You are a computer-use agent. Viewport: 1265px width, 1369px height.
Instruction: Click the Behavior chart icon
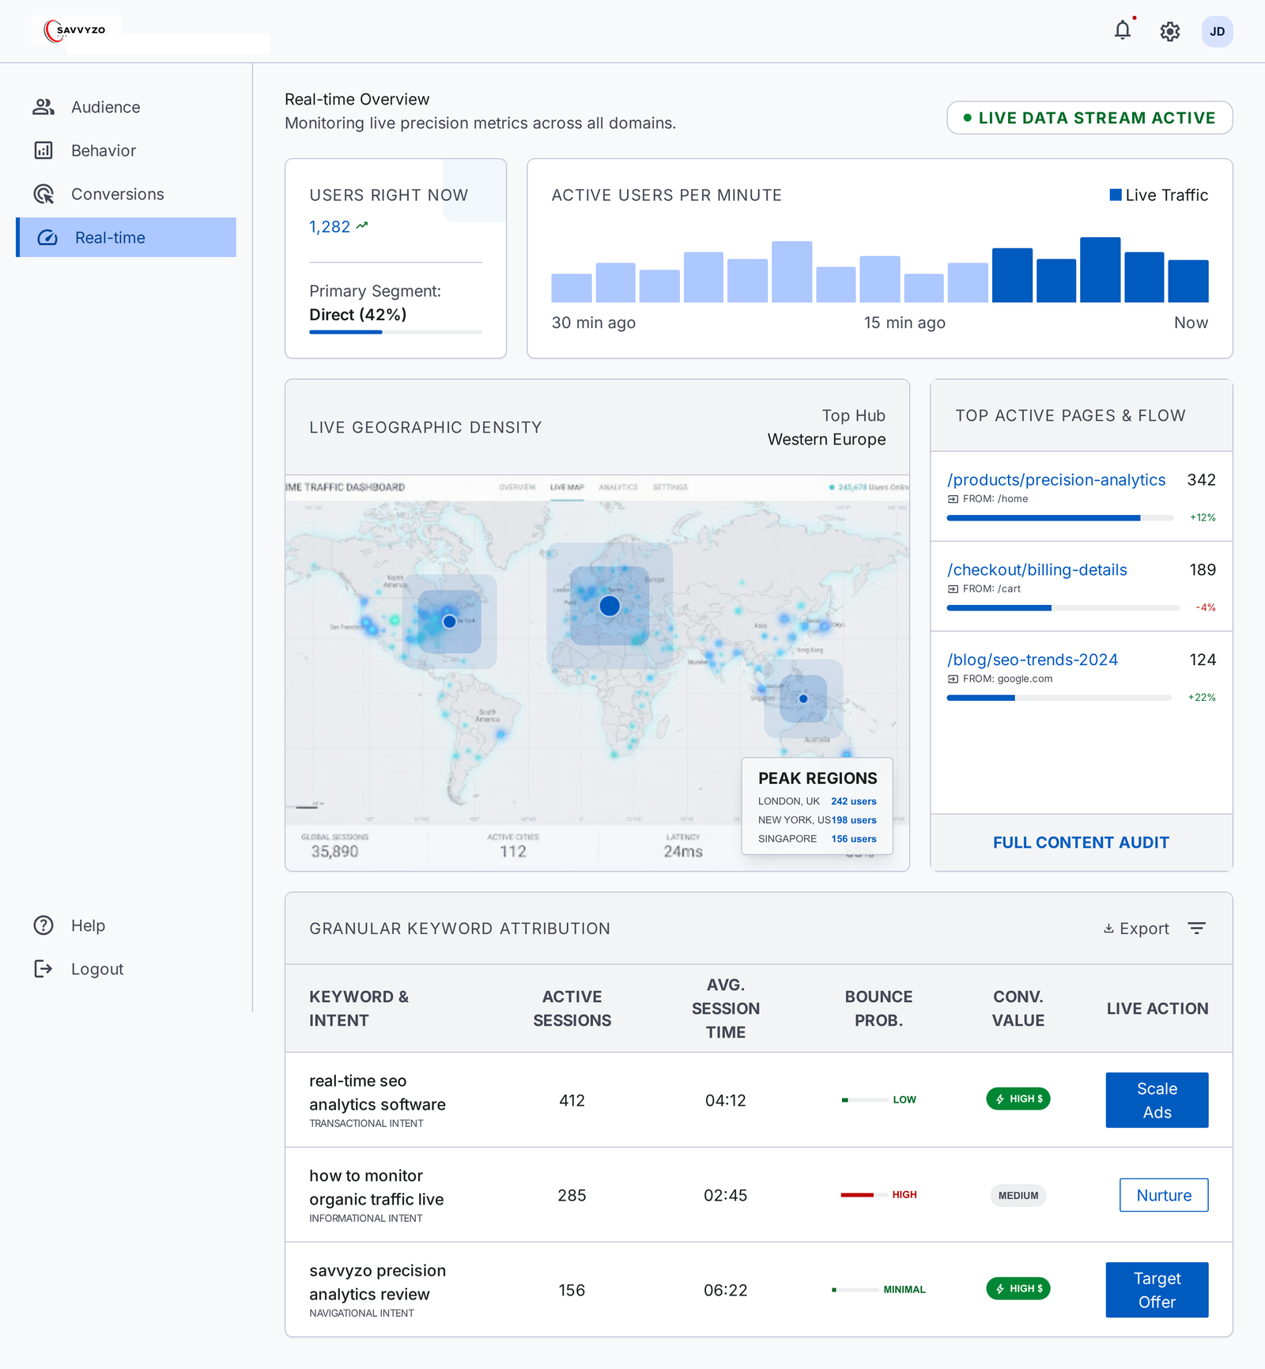click(x=43, y=150)
